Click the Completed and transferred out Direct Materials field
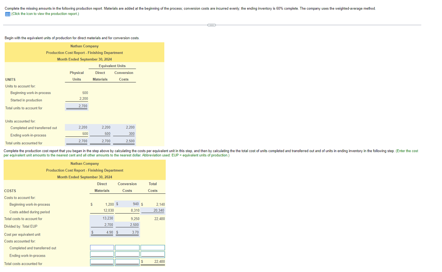 pos(102,247)
